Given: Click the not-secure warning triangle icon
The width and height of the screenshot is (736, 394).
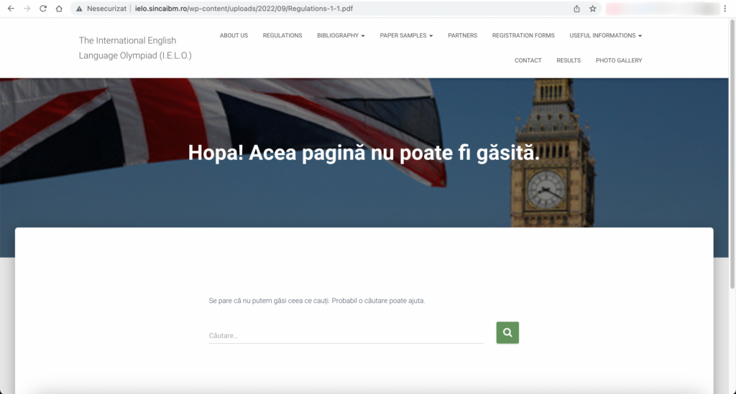Looking at the screenshot, I should (79, 9).
